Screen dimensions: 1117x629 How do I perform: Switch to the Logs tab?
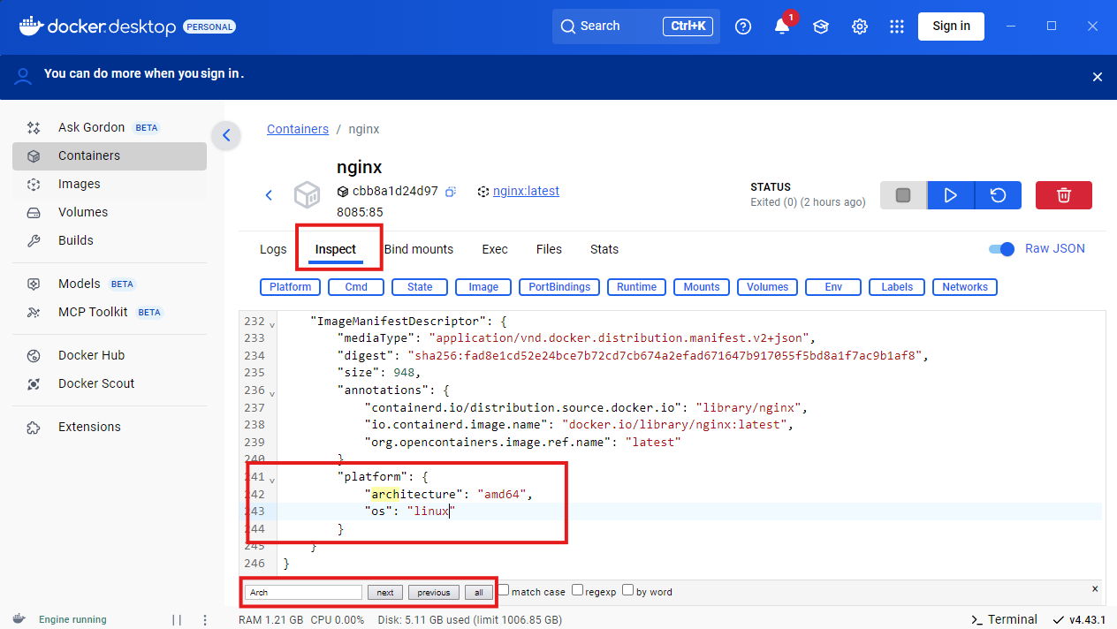[x=273, y=249]
